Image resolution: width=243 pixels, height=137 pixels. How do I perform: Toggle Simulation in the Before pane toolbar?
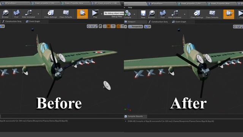[82, 14]
